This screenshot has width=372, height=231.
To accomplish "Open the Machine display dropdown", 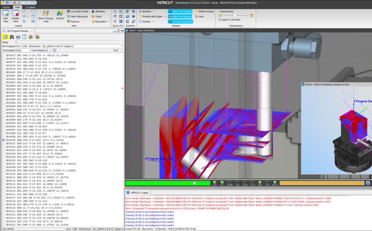I will (x=154, y=11).
